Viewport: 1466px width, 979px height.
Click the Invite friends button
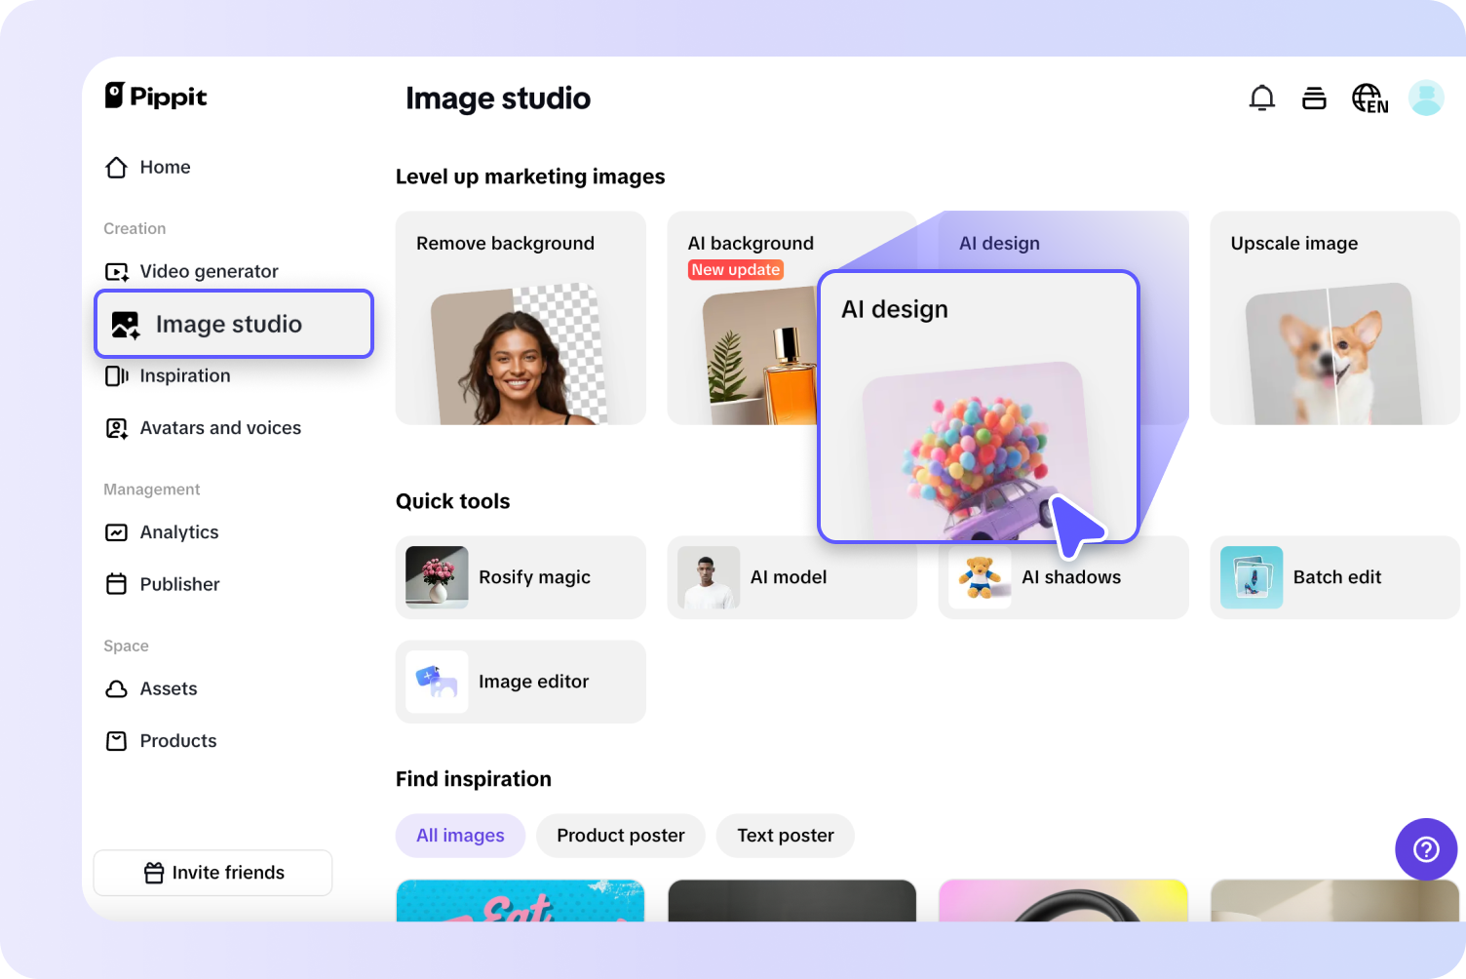coord(212,872)
